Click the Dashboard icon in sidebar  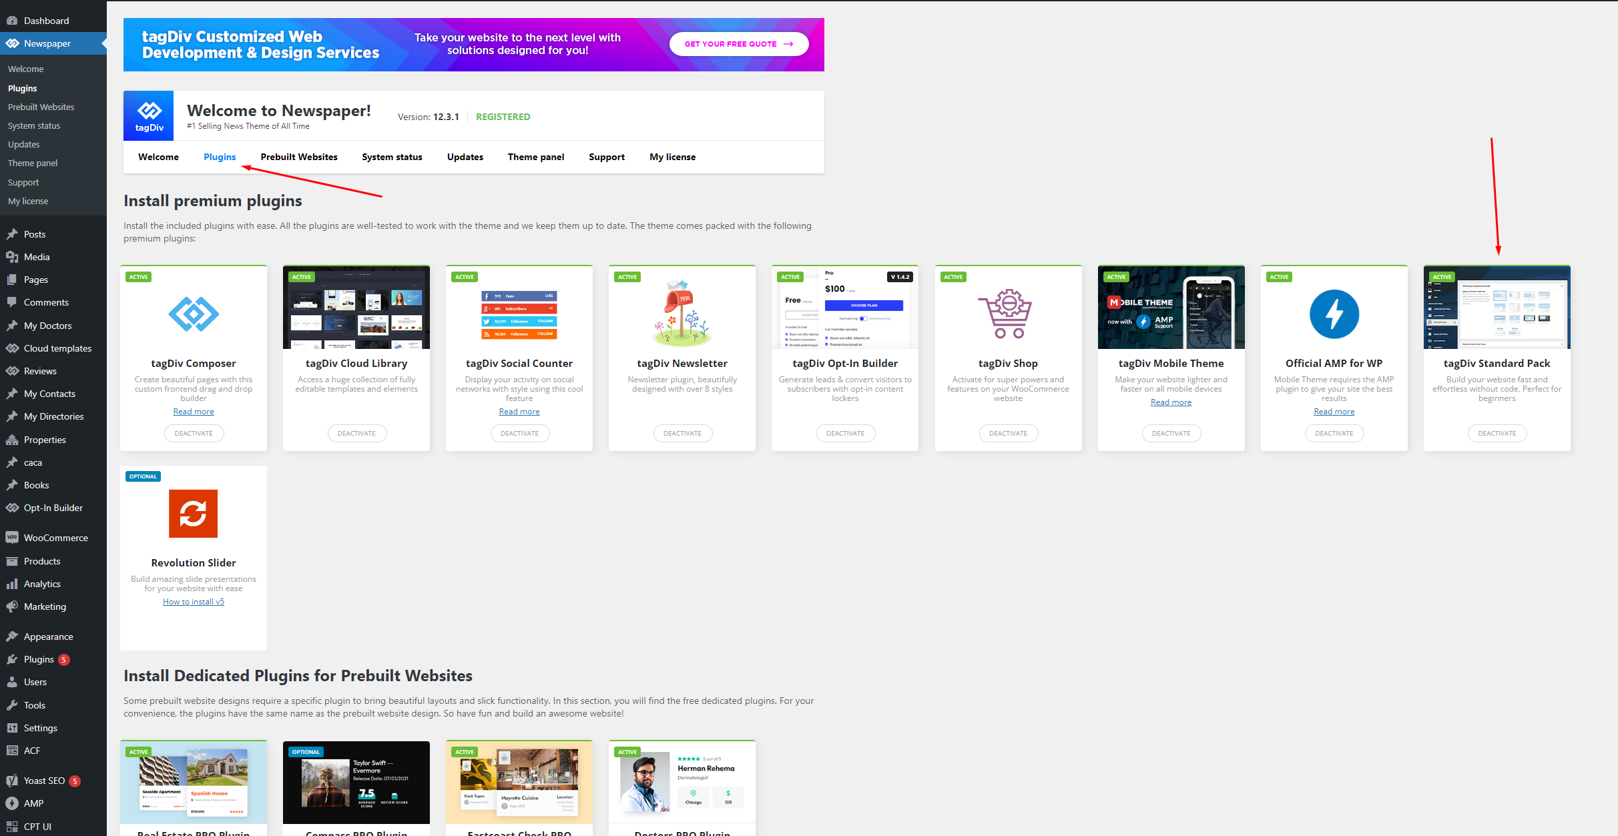(x=12, y=21)
